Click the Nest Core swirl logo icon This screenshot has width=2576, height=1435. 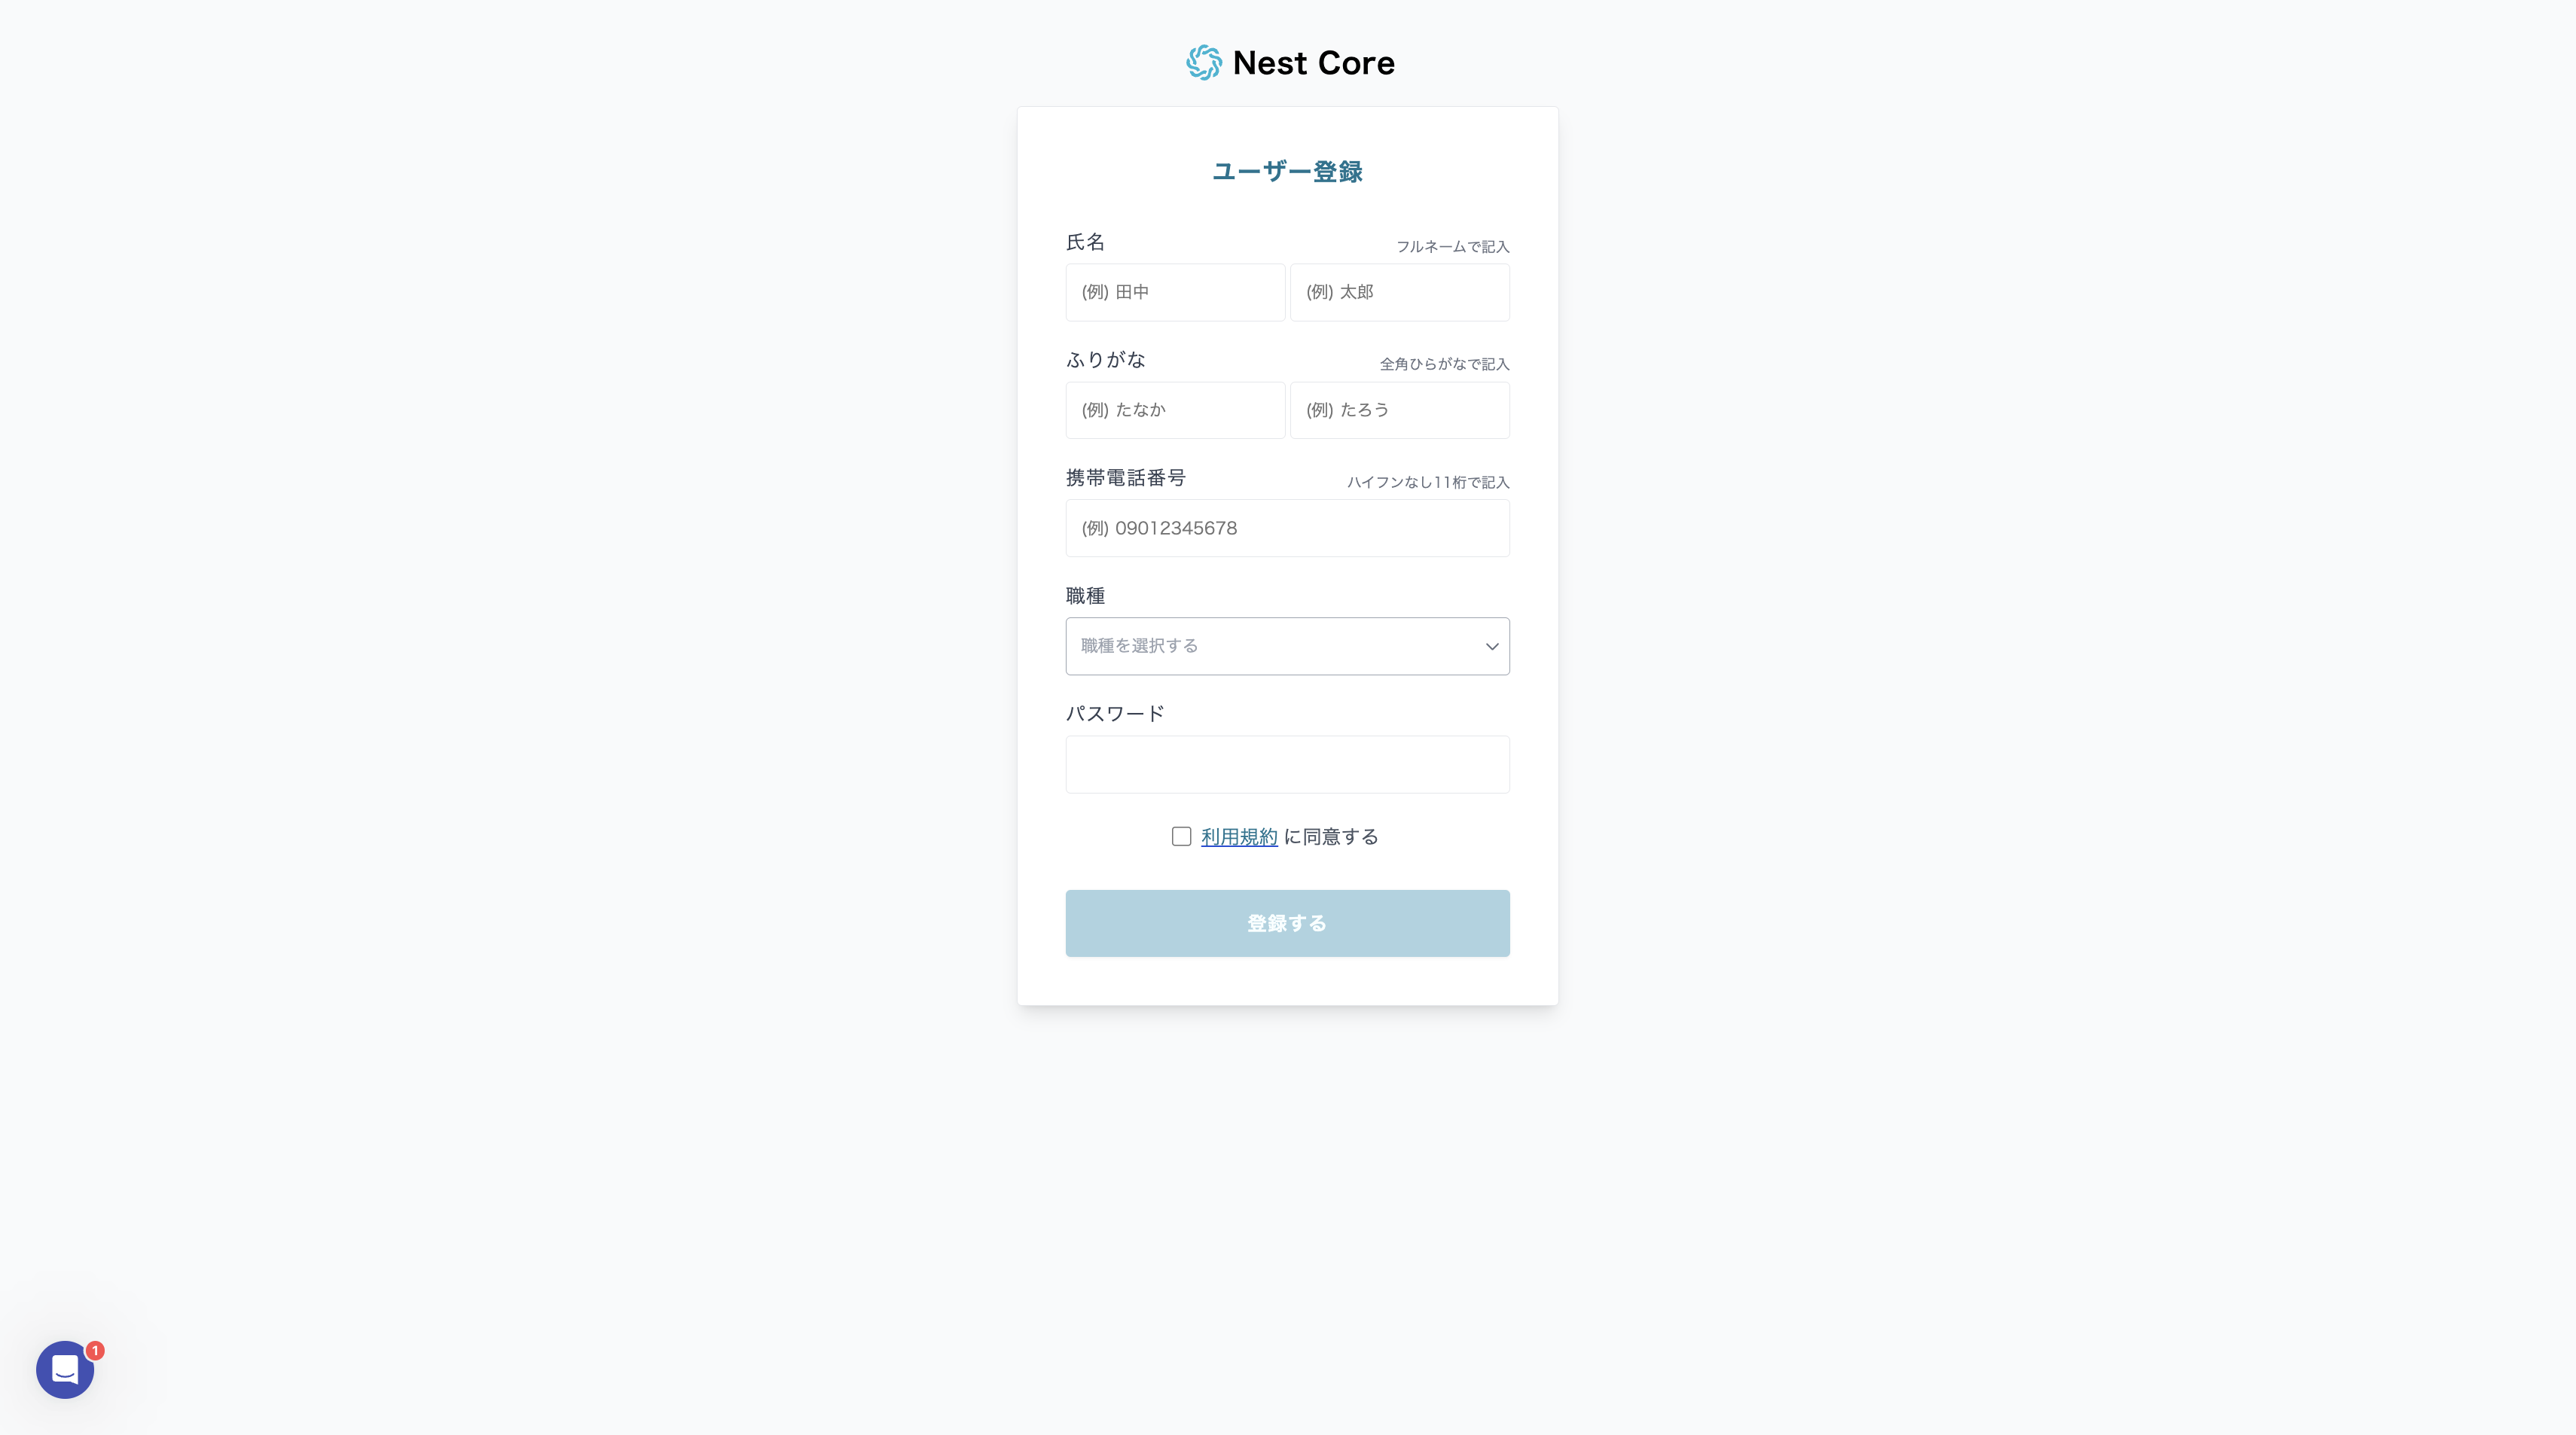point(1204,63)
